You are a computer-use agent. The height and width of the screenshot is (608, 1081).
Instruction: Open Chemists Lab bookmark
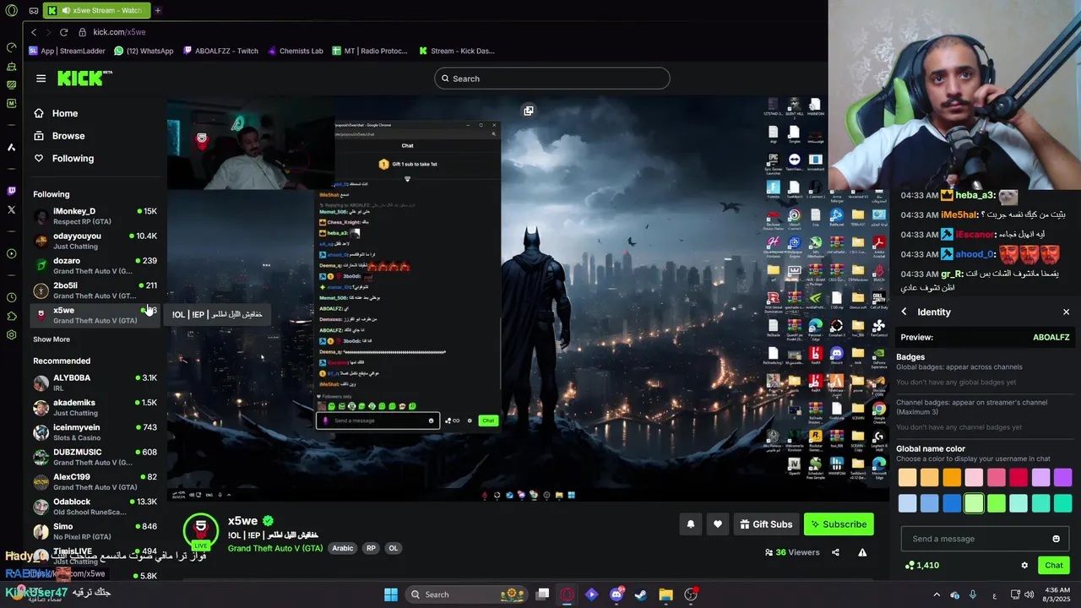pyautogui.click(x=296, y=51)
